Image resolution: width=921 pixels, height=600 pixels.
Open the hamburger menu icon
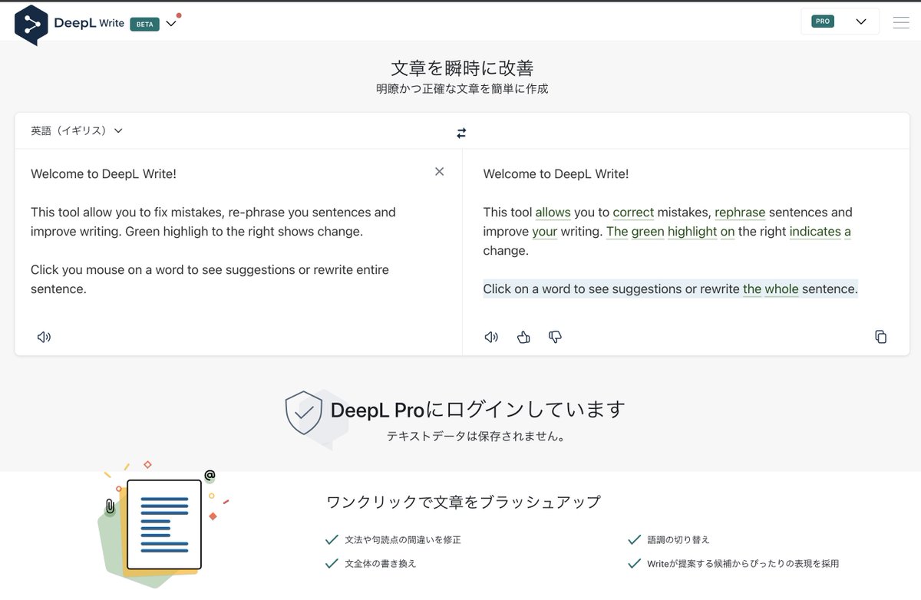pyautogui.click(x=901, y=22)
